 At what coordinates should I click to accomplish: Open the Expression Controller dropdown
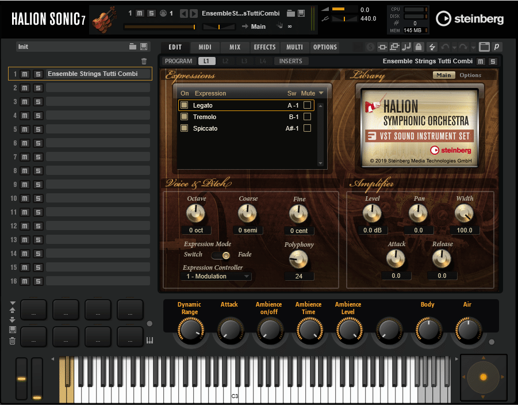pos(217,276)
